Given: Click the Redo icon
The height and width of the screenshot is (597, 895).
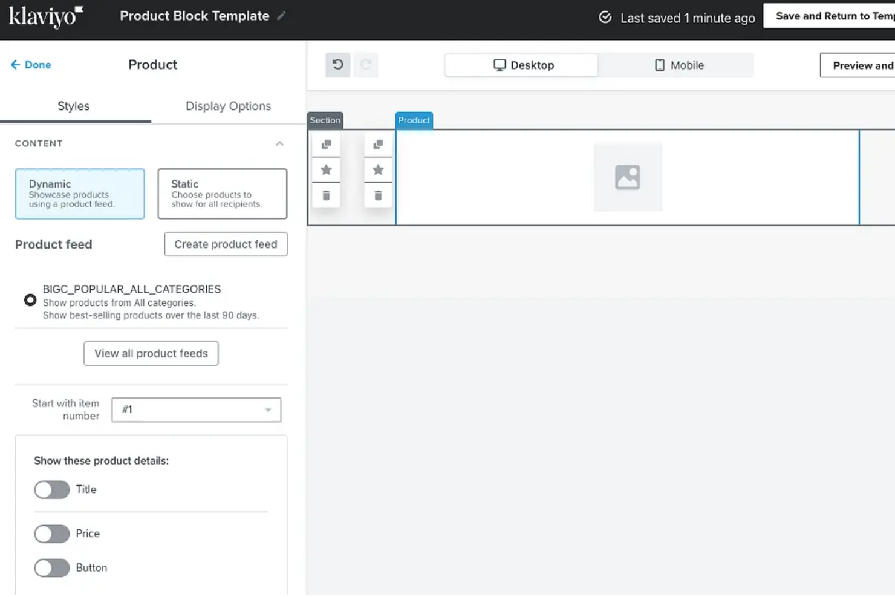Looking at the screenshot, I should click(365, 65).
